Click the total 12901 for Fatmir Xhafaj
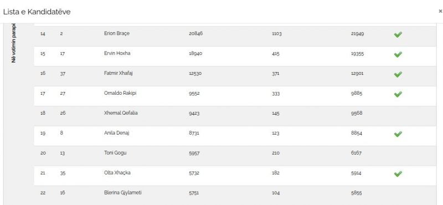 357,73
